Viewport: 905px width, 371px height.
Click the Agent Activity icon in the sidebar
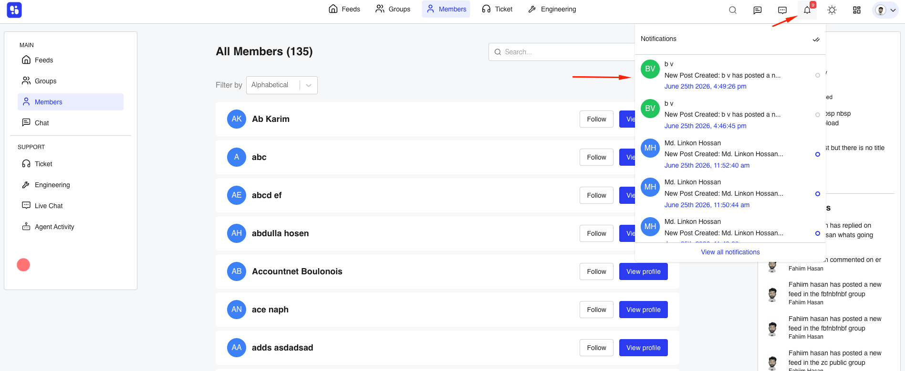(x=26, y=226)
